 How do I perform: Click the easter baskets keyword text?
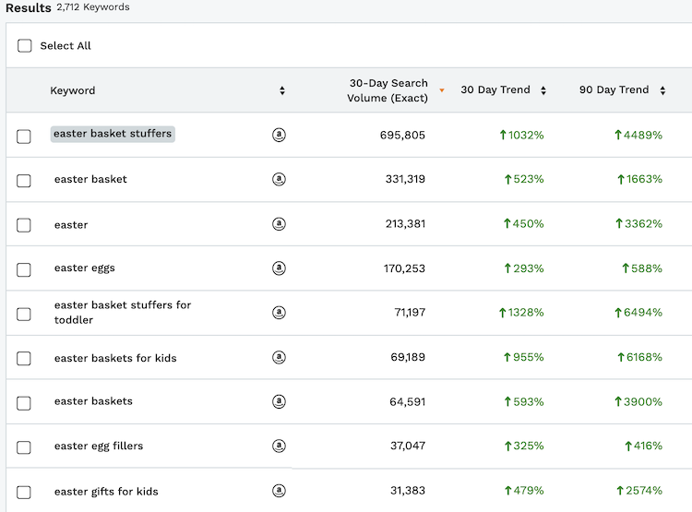point(93,401)
